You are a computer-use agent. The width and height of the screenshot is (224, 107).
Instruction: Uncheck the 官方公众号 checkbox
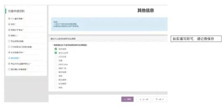pyautogui.click(x=56, y=53)
